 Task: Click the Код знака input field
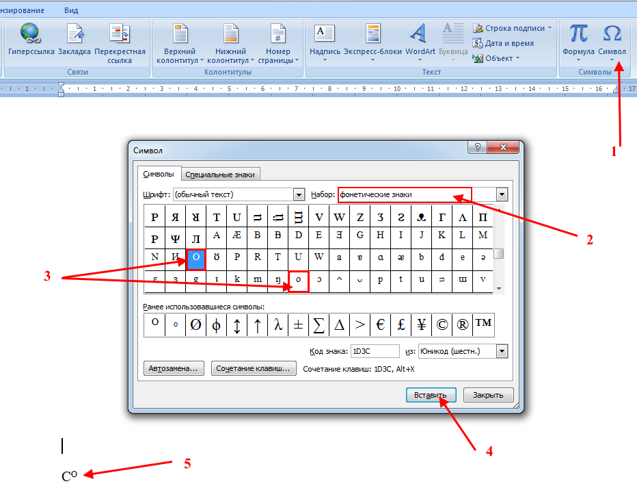pos(375,351)
